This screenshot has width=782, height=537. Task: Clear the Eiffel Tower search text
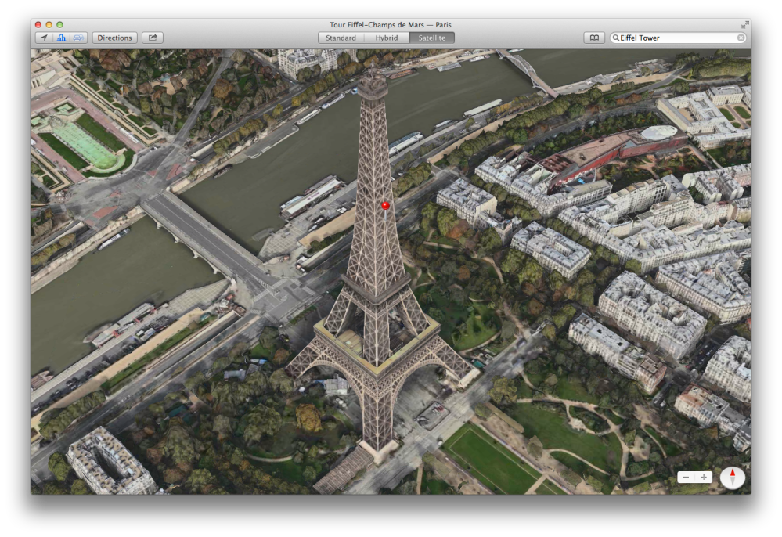point(741,37)
